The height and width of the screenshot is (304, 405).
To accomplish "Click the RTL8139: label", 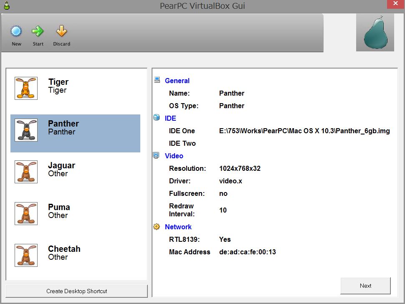I will tap(185, 239).
